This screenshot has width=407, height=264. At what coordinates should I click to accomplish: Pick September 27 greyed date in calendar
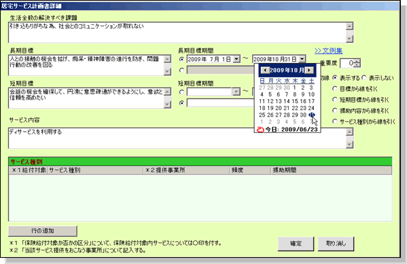[x=262, y=88]
